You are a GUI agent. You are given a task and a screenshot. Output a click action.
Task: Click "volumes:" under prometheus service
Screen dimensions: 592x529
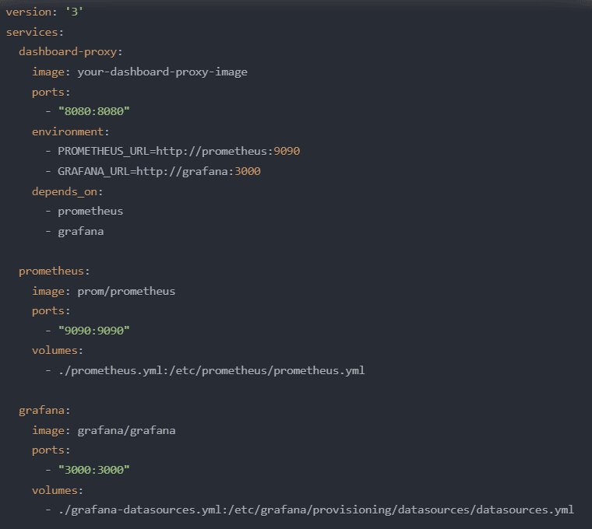(58, 351)
